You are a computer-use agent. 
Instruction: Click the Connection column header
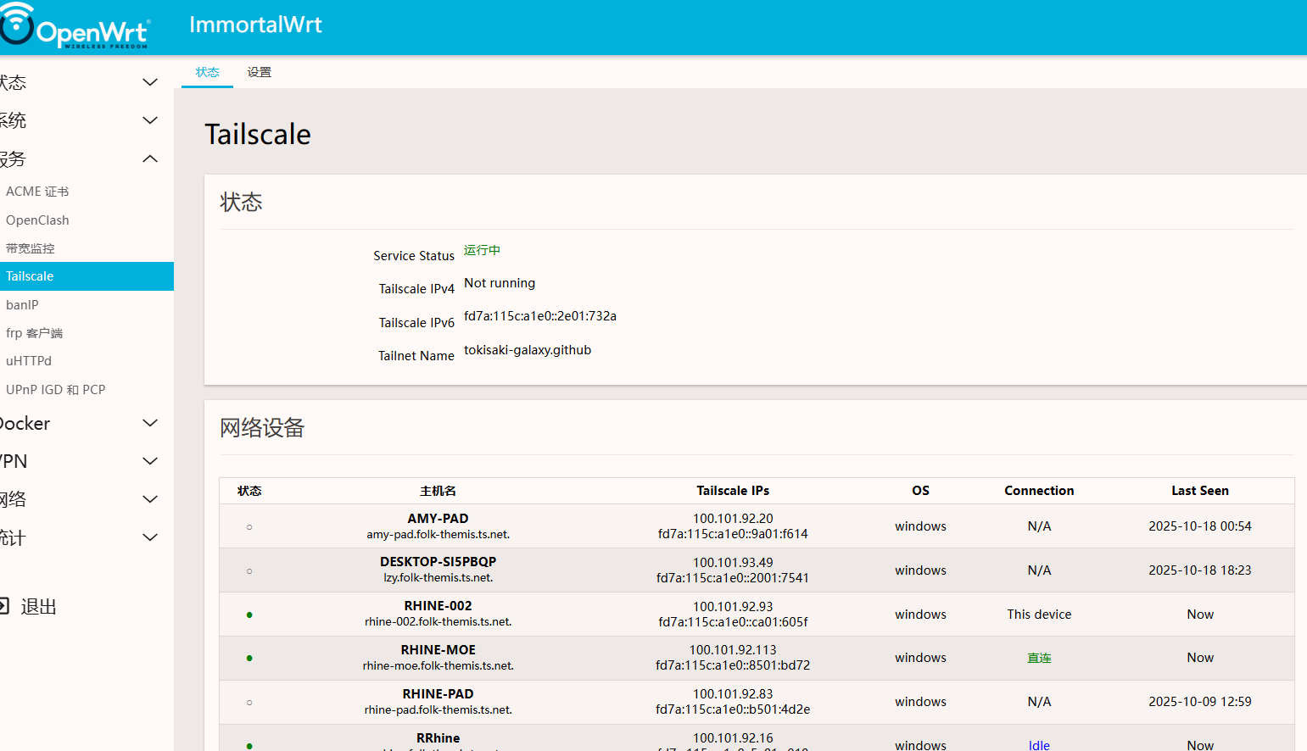(1039, 491)
